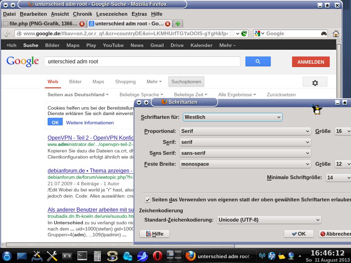Toggle 'Seiten das Verwenden von eigenen' checkbox

tap(147, 200)
